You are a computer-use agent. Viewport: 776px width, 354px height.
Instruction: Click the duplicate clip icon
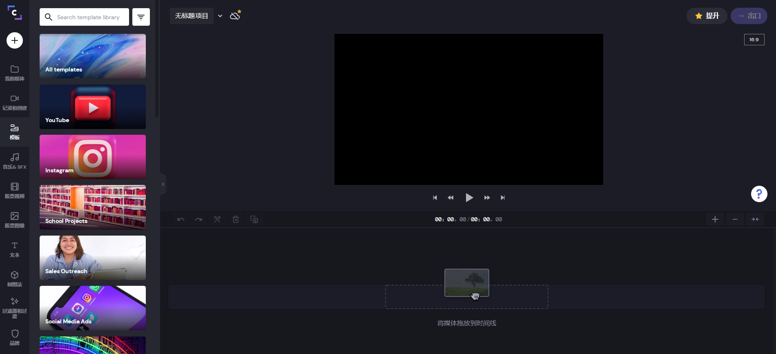254,220
